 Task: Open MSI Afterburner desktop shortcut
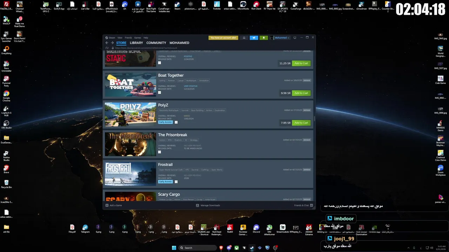tap(269, 230)
